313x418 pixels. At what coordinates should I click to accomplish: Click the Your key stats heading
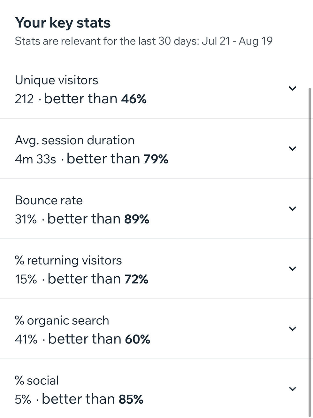coord(63,22)
